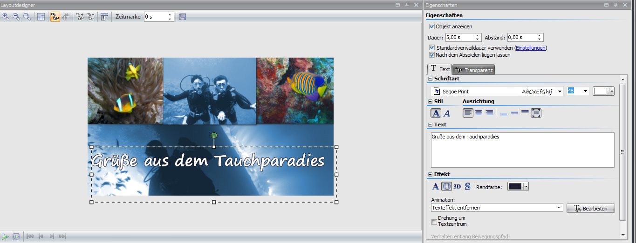Click the zoom in magnifier icon
Screen dimensions: 636x243
(6, 17)
